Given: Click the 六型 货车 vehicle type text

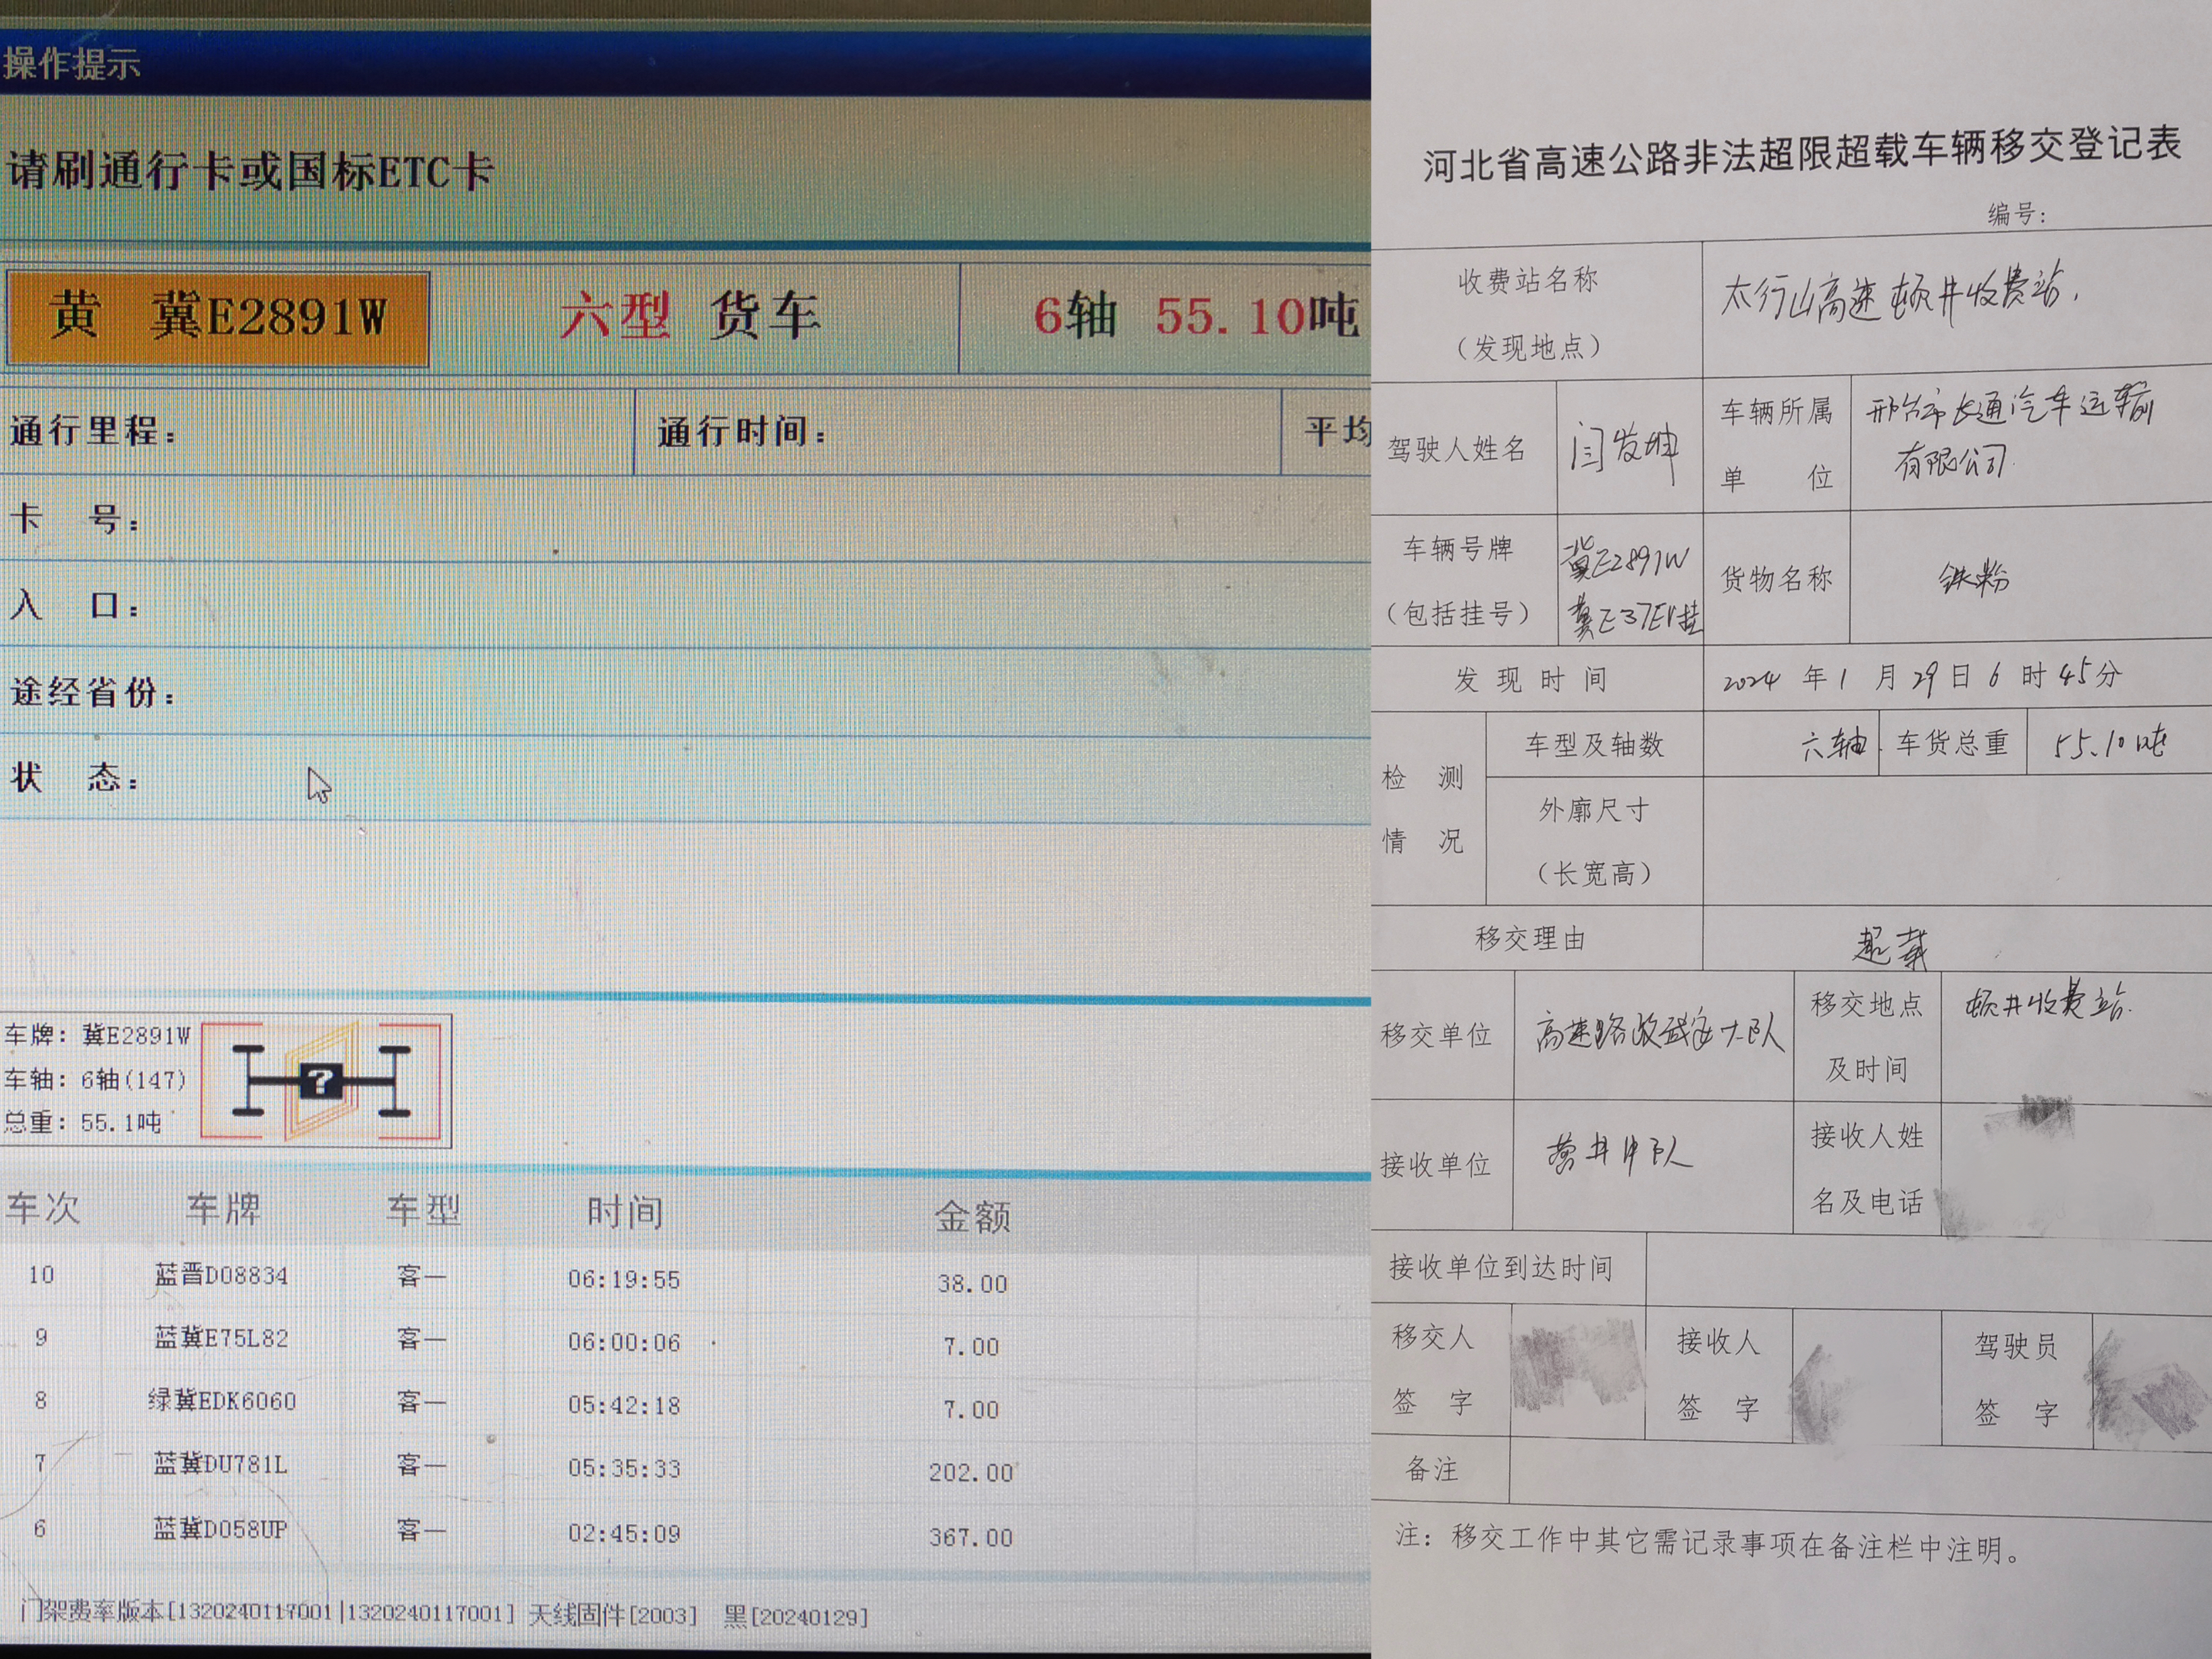Looking at the screenshot, I should tap(690, 316).
